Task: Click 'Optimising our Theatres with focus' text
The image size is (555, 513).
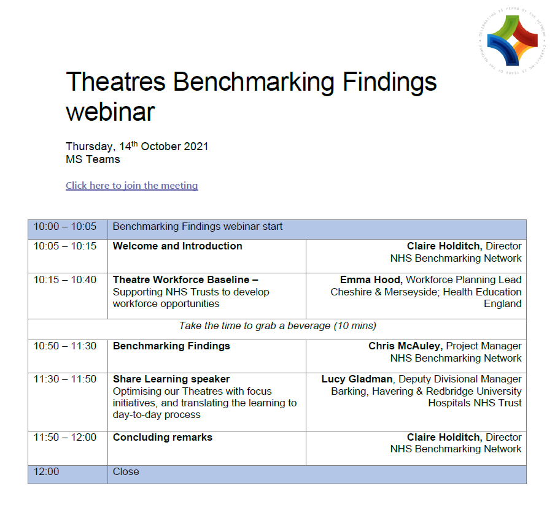Action: pyautogui.click(x=192, y=392)
